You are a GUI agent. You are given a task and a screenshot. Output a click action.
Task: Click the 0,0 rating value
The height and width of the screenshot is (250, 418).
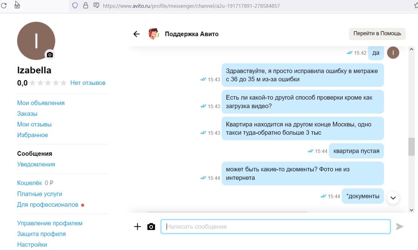[22, 83]
